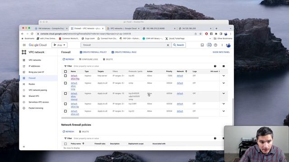This screenshot has height=162, width=289.
Task: Click CREATE FIREWALL POLICY
Action: tap(93, 52)
